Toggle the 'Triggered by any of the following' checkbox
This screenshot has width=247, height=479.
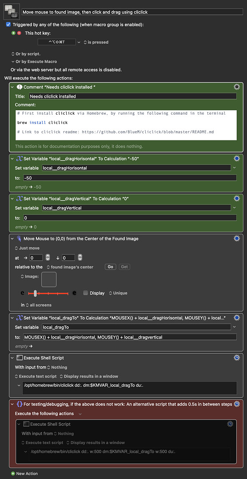coord(8,24)
